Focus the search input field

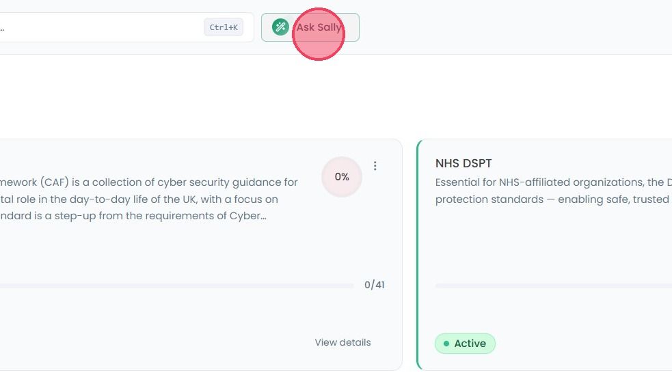pyautogui.click(x=124, y=27)
